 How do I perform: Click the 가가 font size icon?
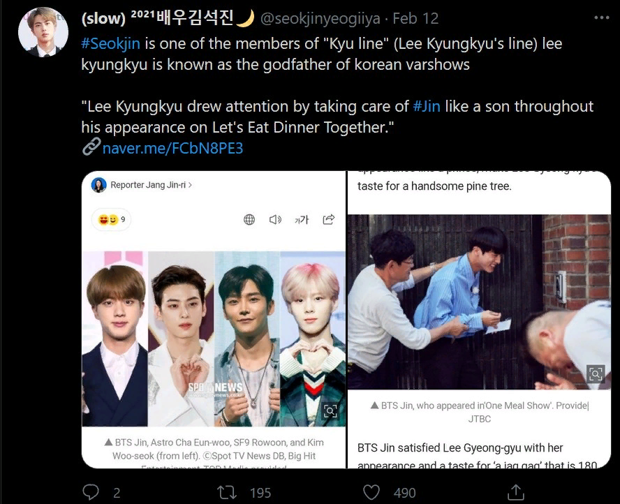coord(302,219)
